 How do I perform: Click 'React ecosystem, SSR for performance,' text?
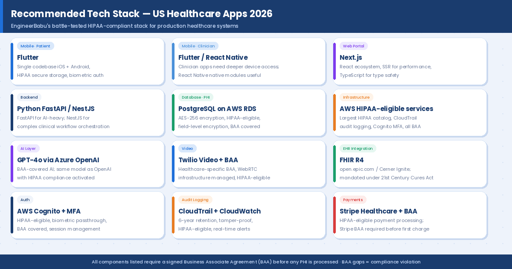[x=386, y=67]
